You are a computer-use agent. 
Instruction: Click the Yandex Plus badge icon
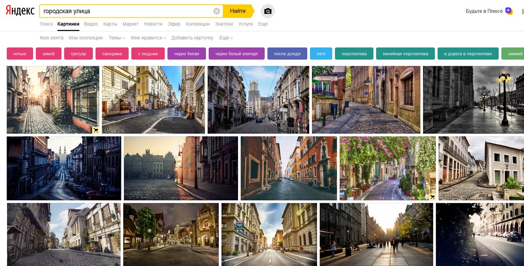(509, 11)
